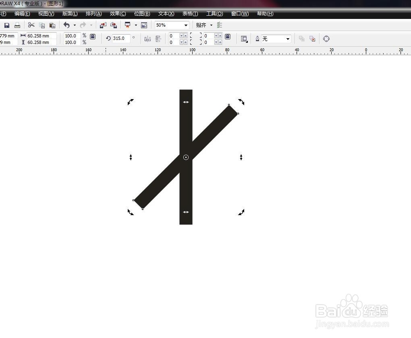Click the vertical scale factor 100.0 field
The image size is (411, 338).
pos(72,42)
